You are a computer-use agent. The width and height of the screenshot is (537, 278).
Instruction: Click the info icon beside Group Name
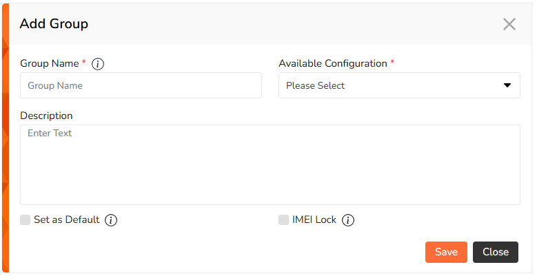click(98, 64)
